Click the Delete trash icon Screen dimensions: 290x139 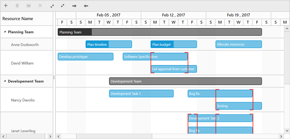[x=17, y=6]
